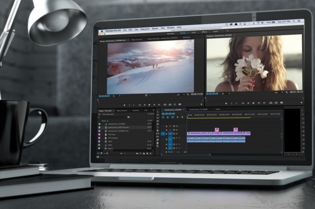
Task: Click label color swatch of Title Copy
Action: pos(99,134)
